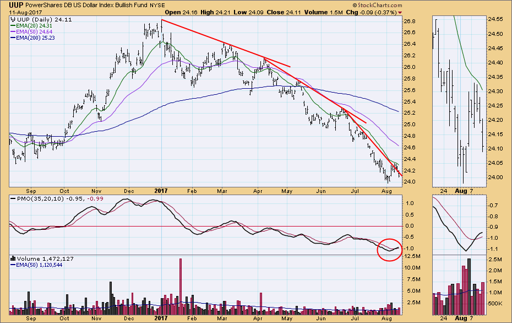Select the EMA(200) 25.23 legend entry
The image size is (512, 323).
point(32,38)
